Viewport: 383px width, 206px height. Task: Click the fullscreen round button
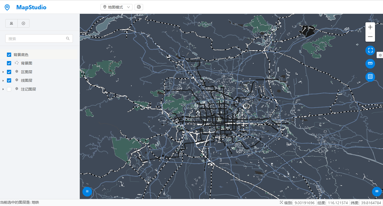pyautogui.click(x=370, y=50)
